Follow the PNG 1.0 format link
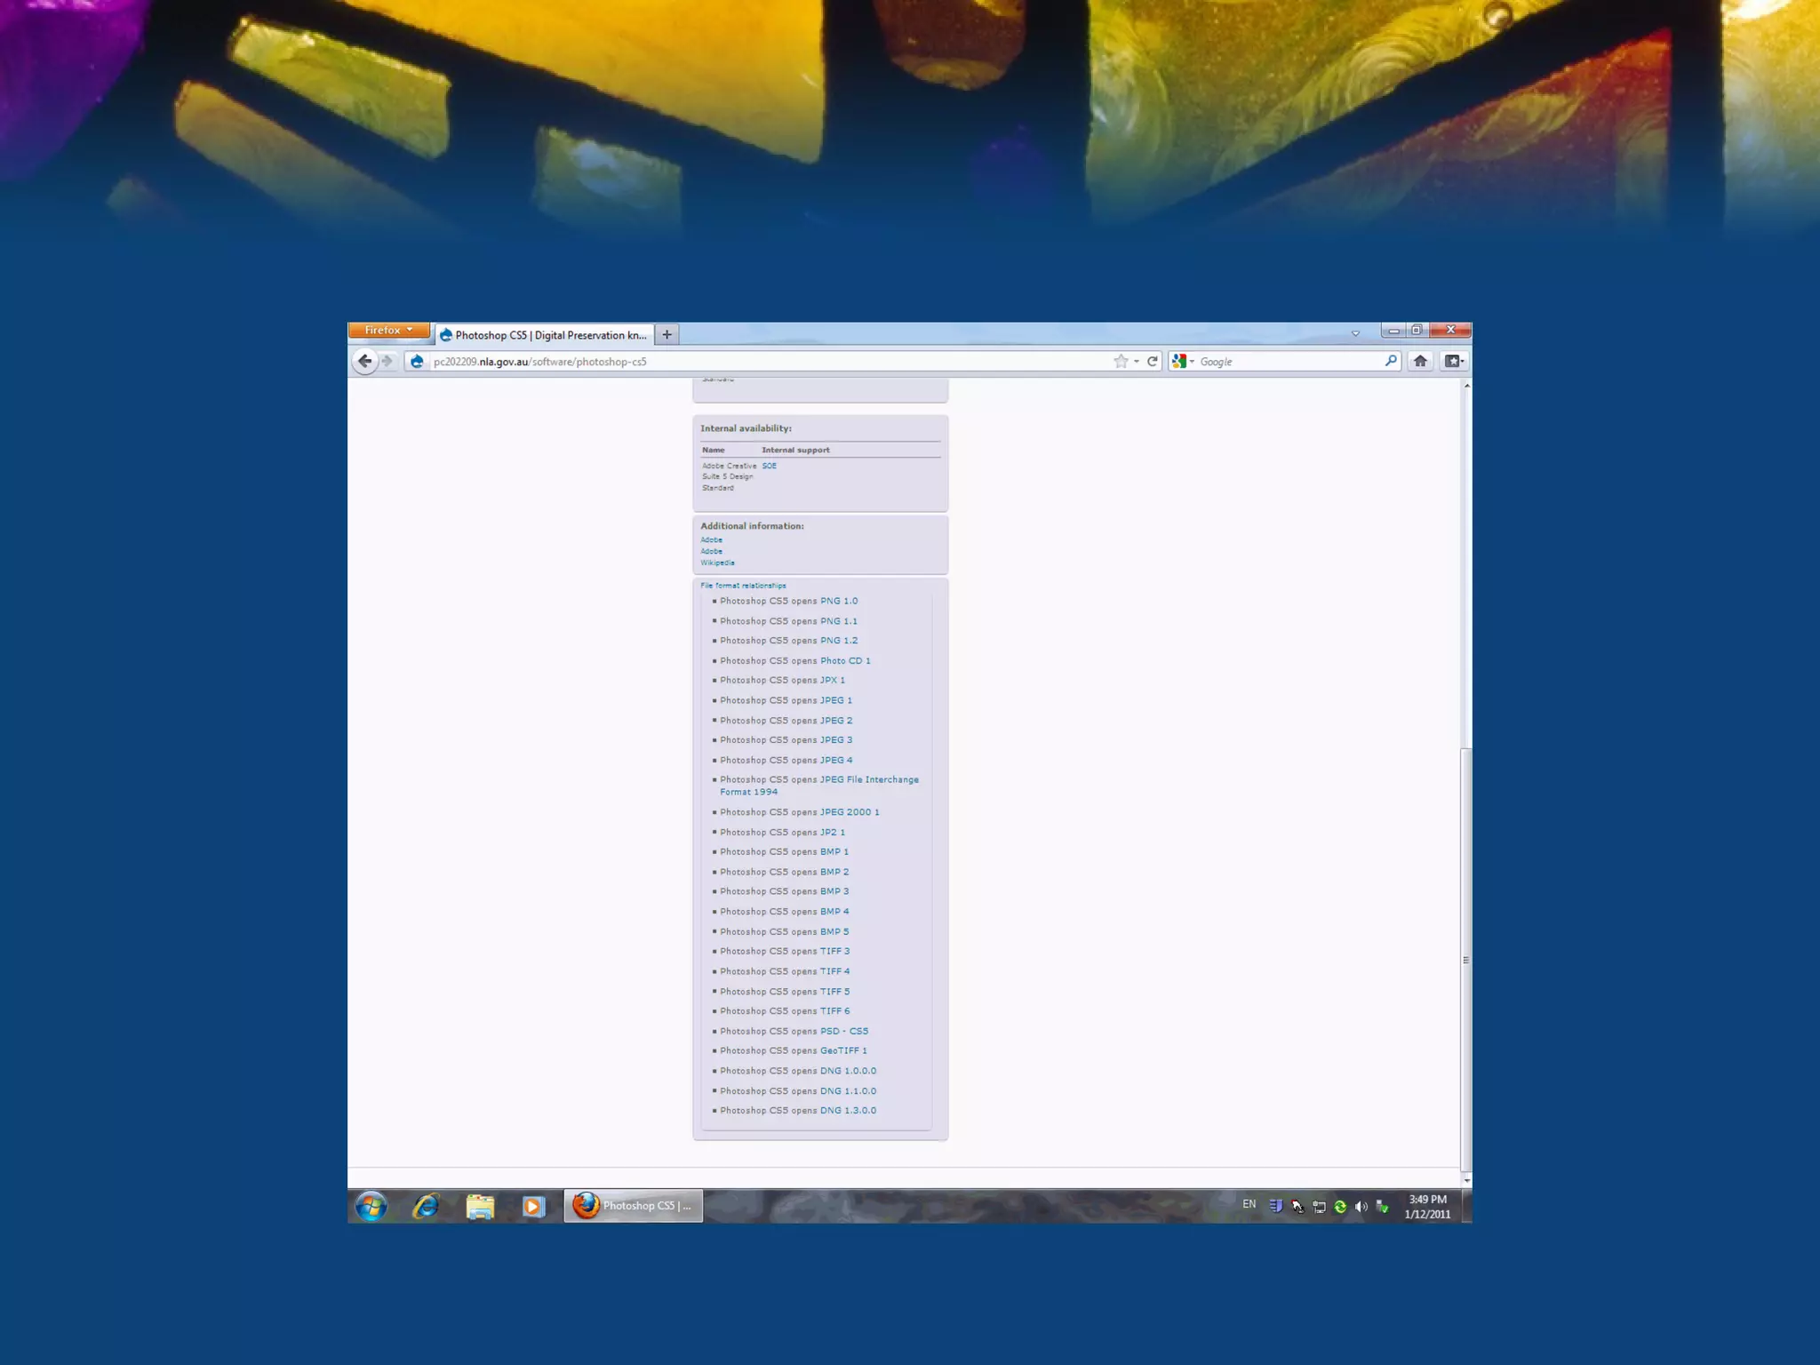 [838, 601]
